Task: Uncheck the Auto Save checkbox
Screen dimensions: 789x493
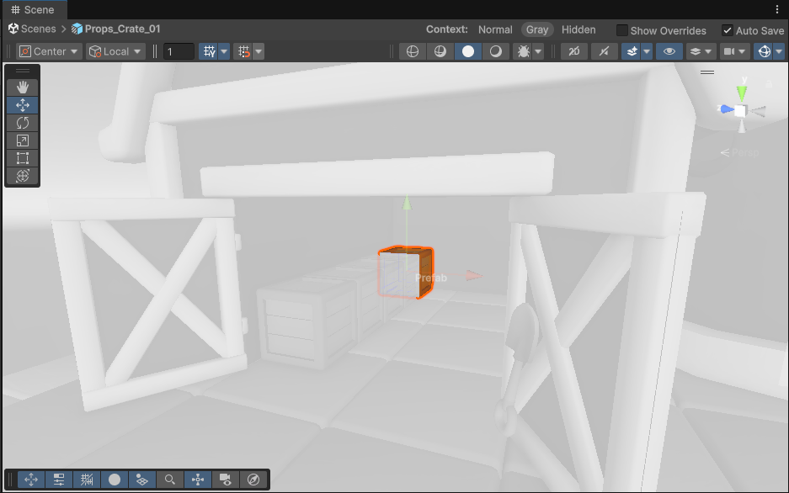Action: 728,30
